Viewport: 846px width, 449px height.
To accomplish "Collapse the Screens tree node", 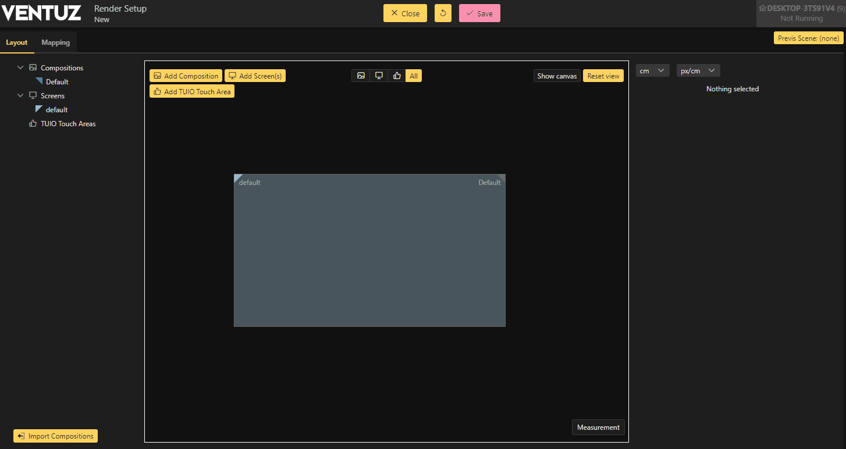I will click(x=21, y=96).
